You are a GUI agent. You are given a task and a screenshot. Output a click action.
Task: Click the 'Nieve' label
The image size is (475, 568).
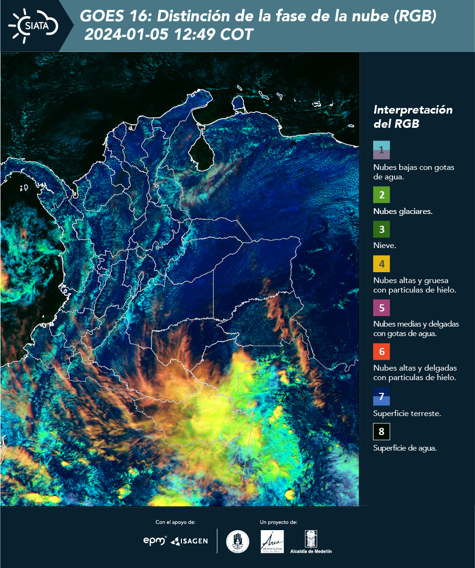385,246
